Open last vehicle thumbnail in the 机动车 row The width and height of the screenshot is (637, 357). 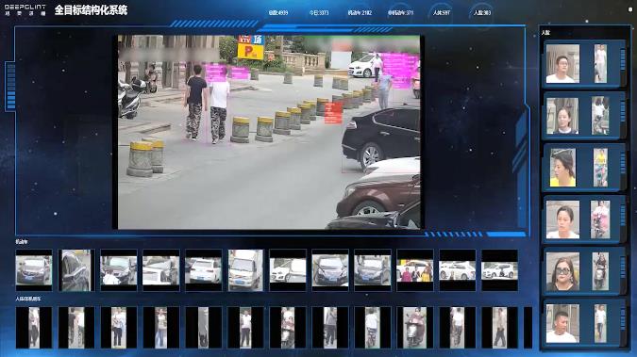(x=499, y=270)
